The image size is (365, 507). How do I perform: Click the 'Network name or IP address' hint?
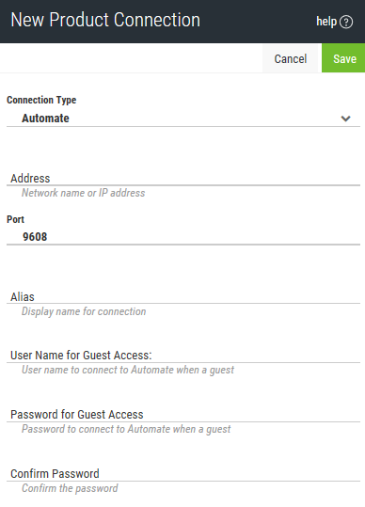pos(84,193)
